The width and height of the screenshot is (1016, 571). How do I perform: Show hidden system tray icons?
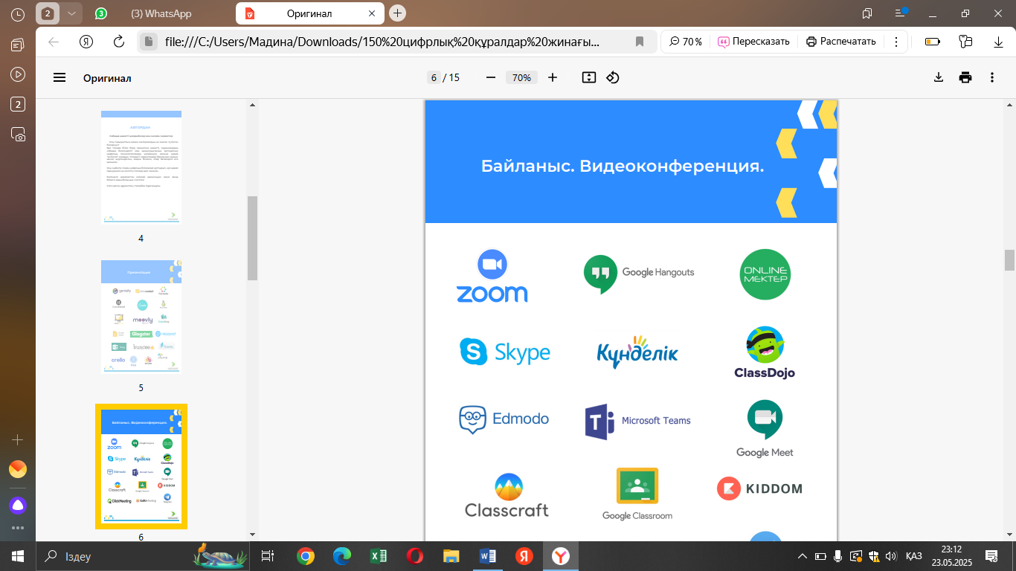[802, 556]
